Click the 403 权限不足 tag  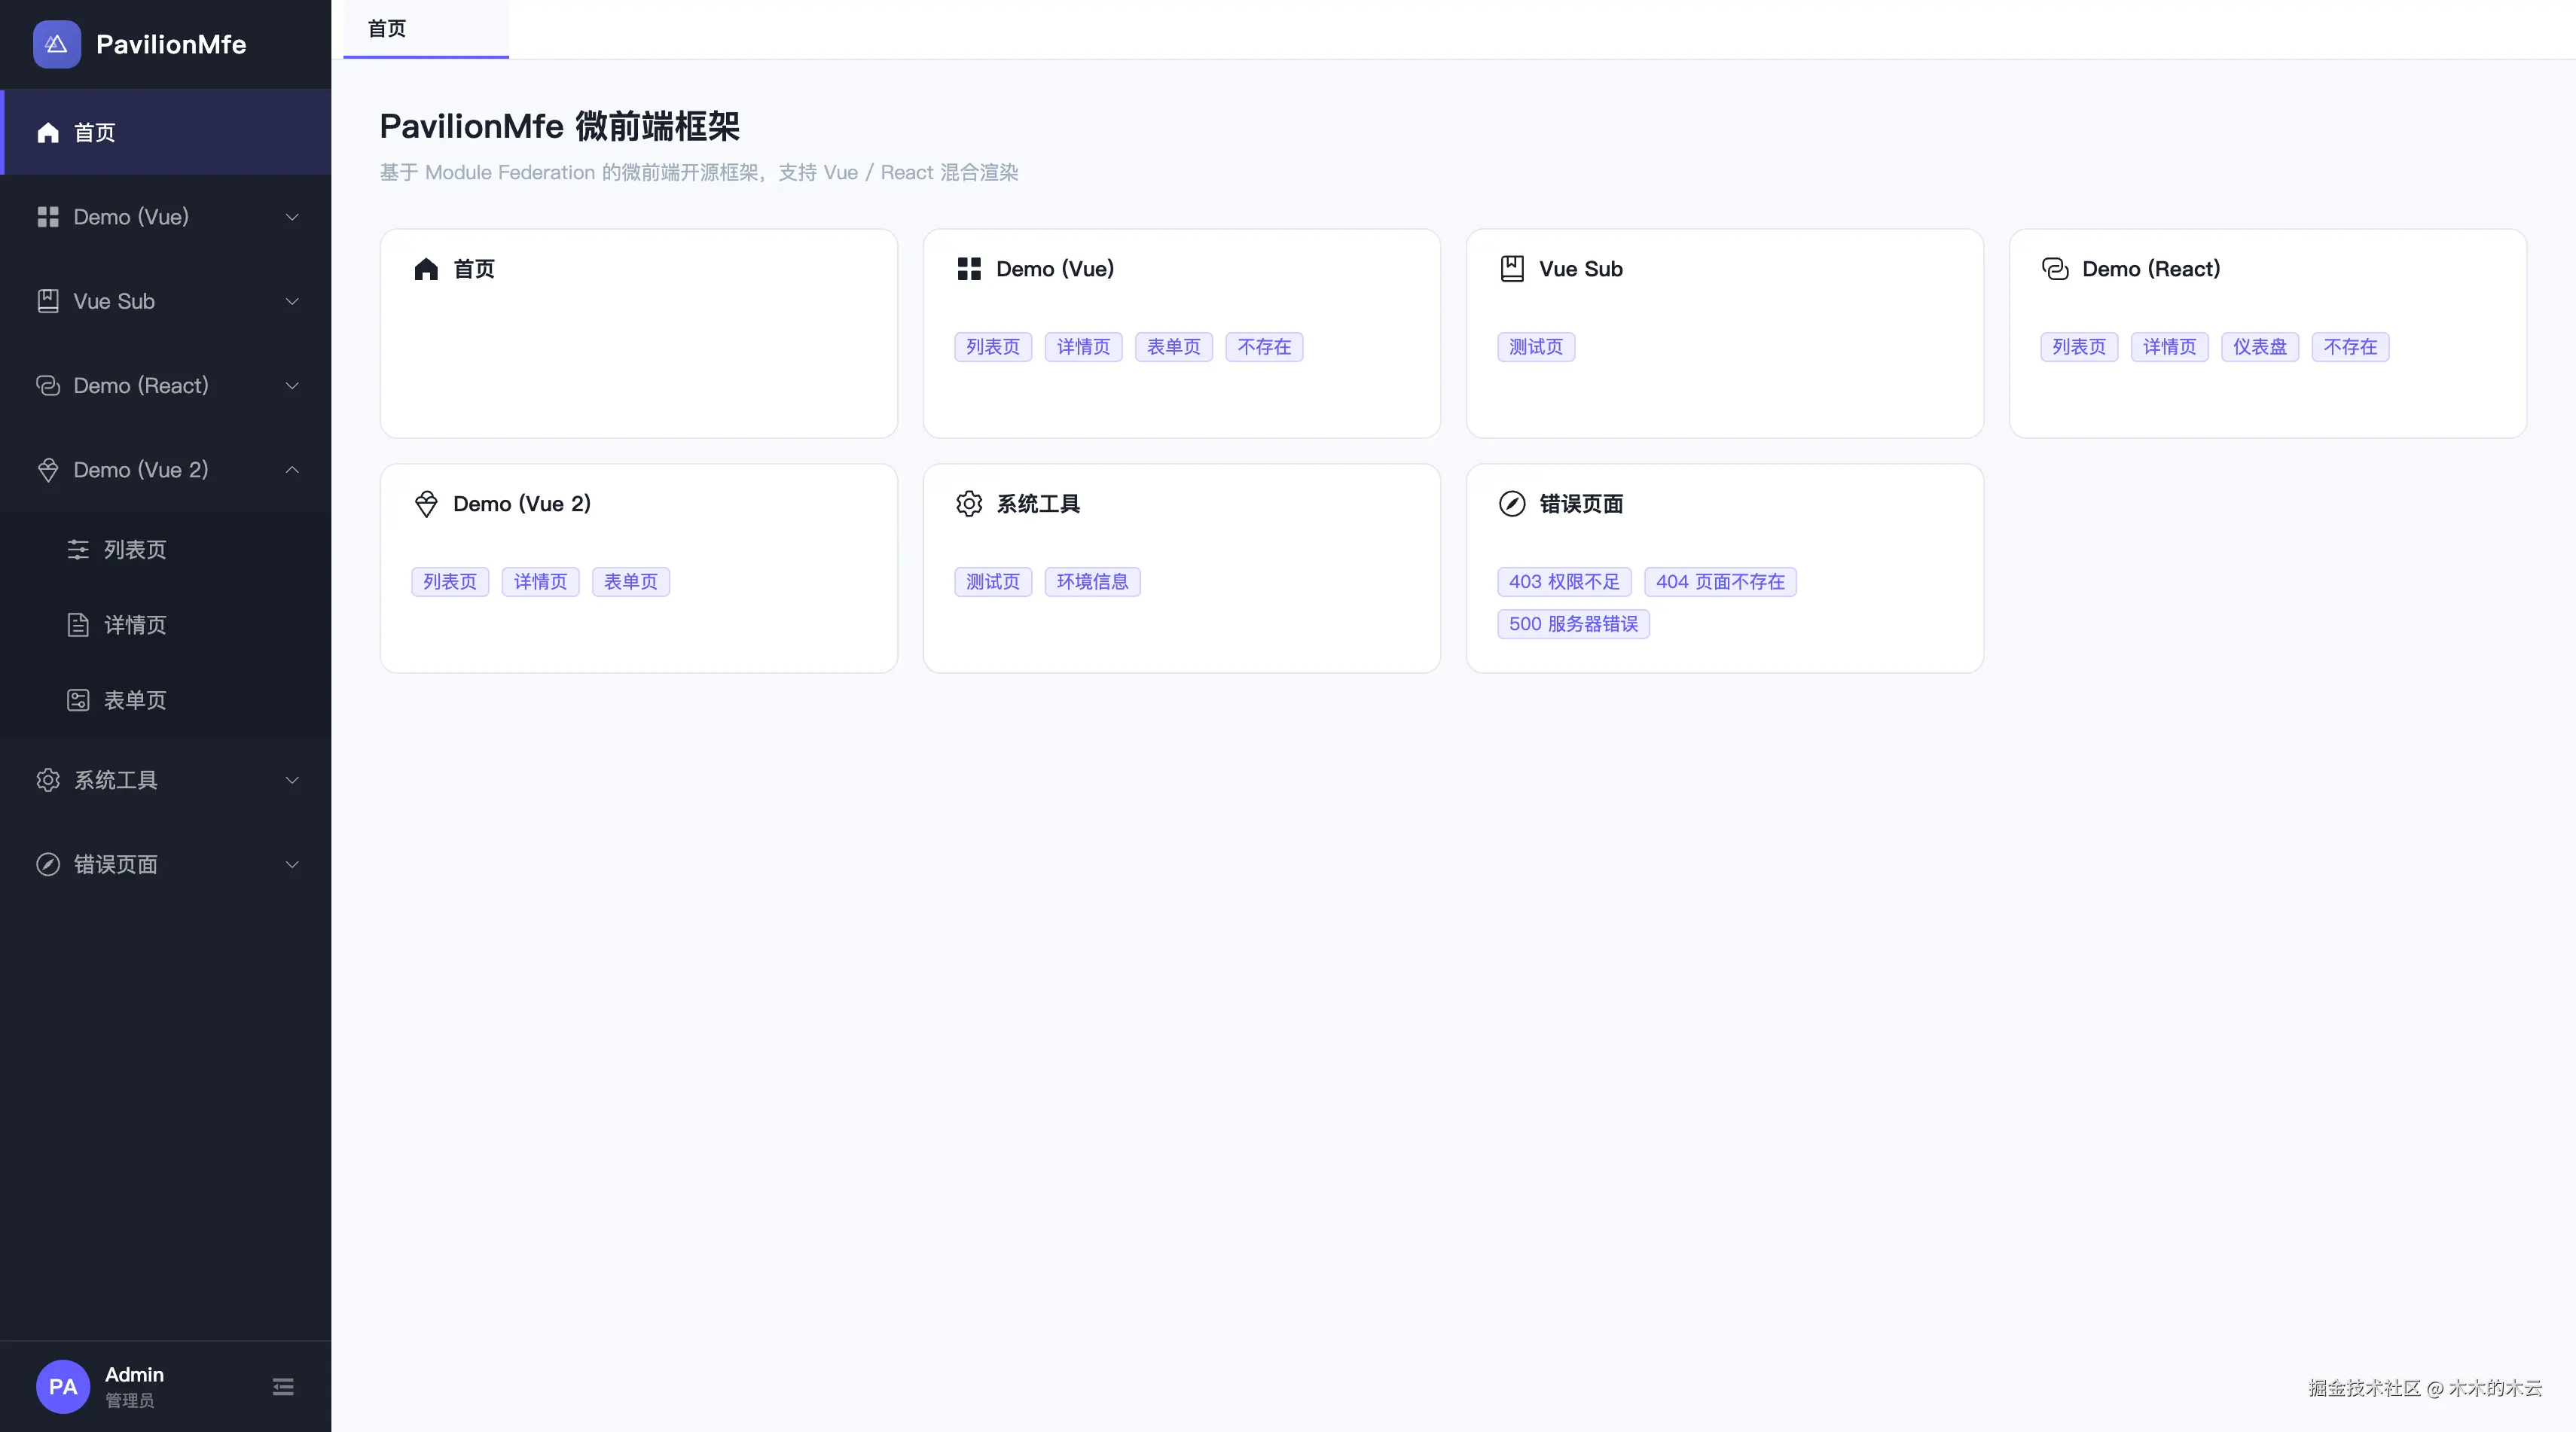pyautogui.click(x=1565, y=581)
